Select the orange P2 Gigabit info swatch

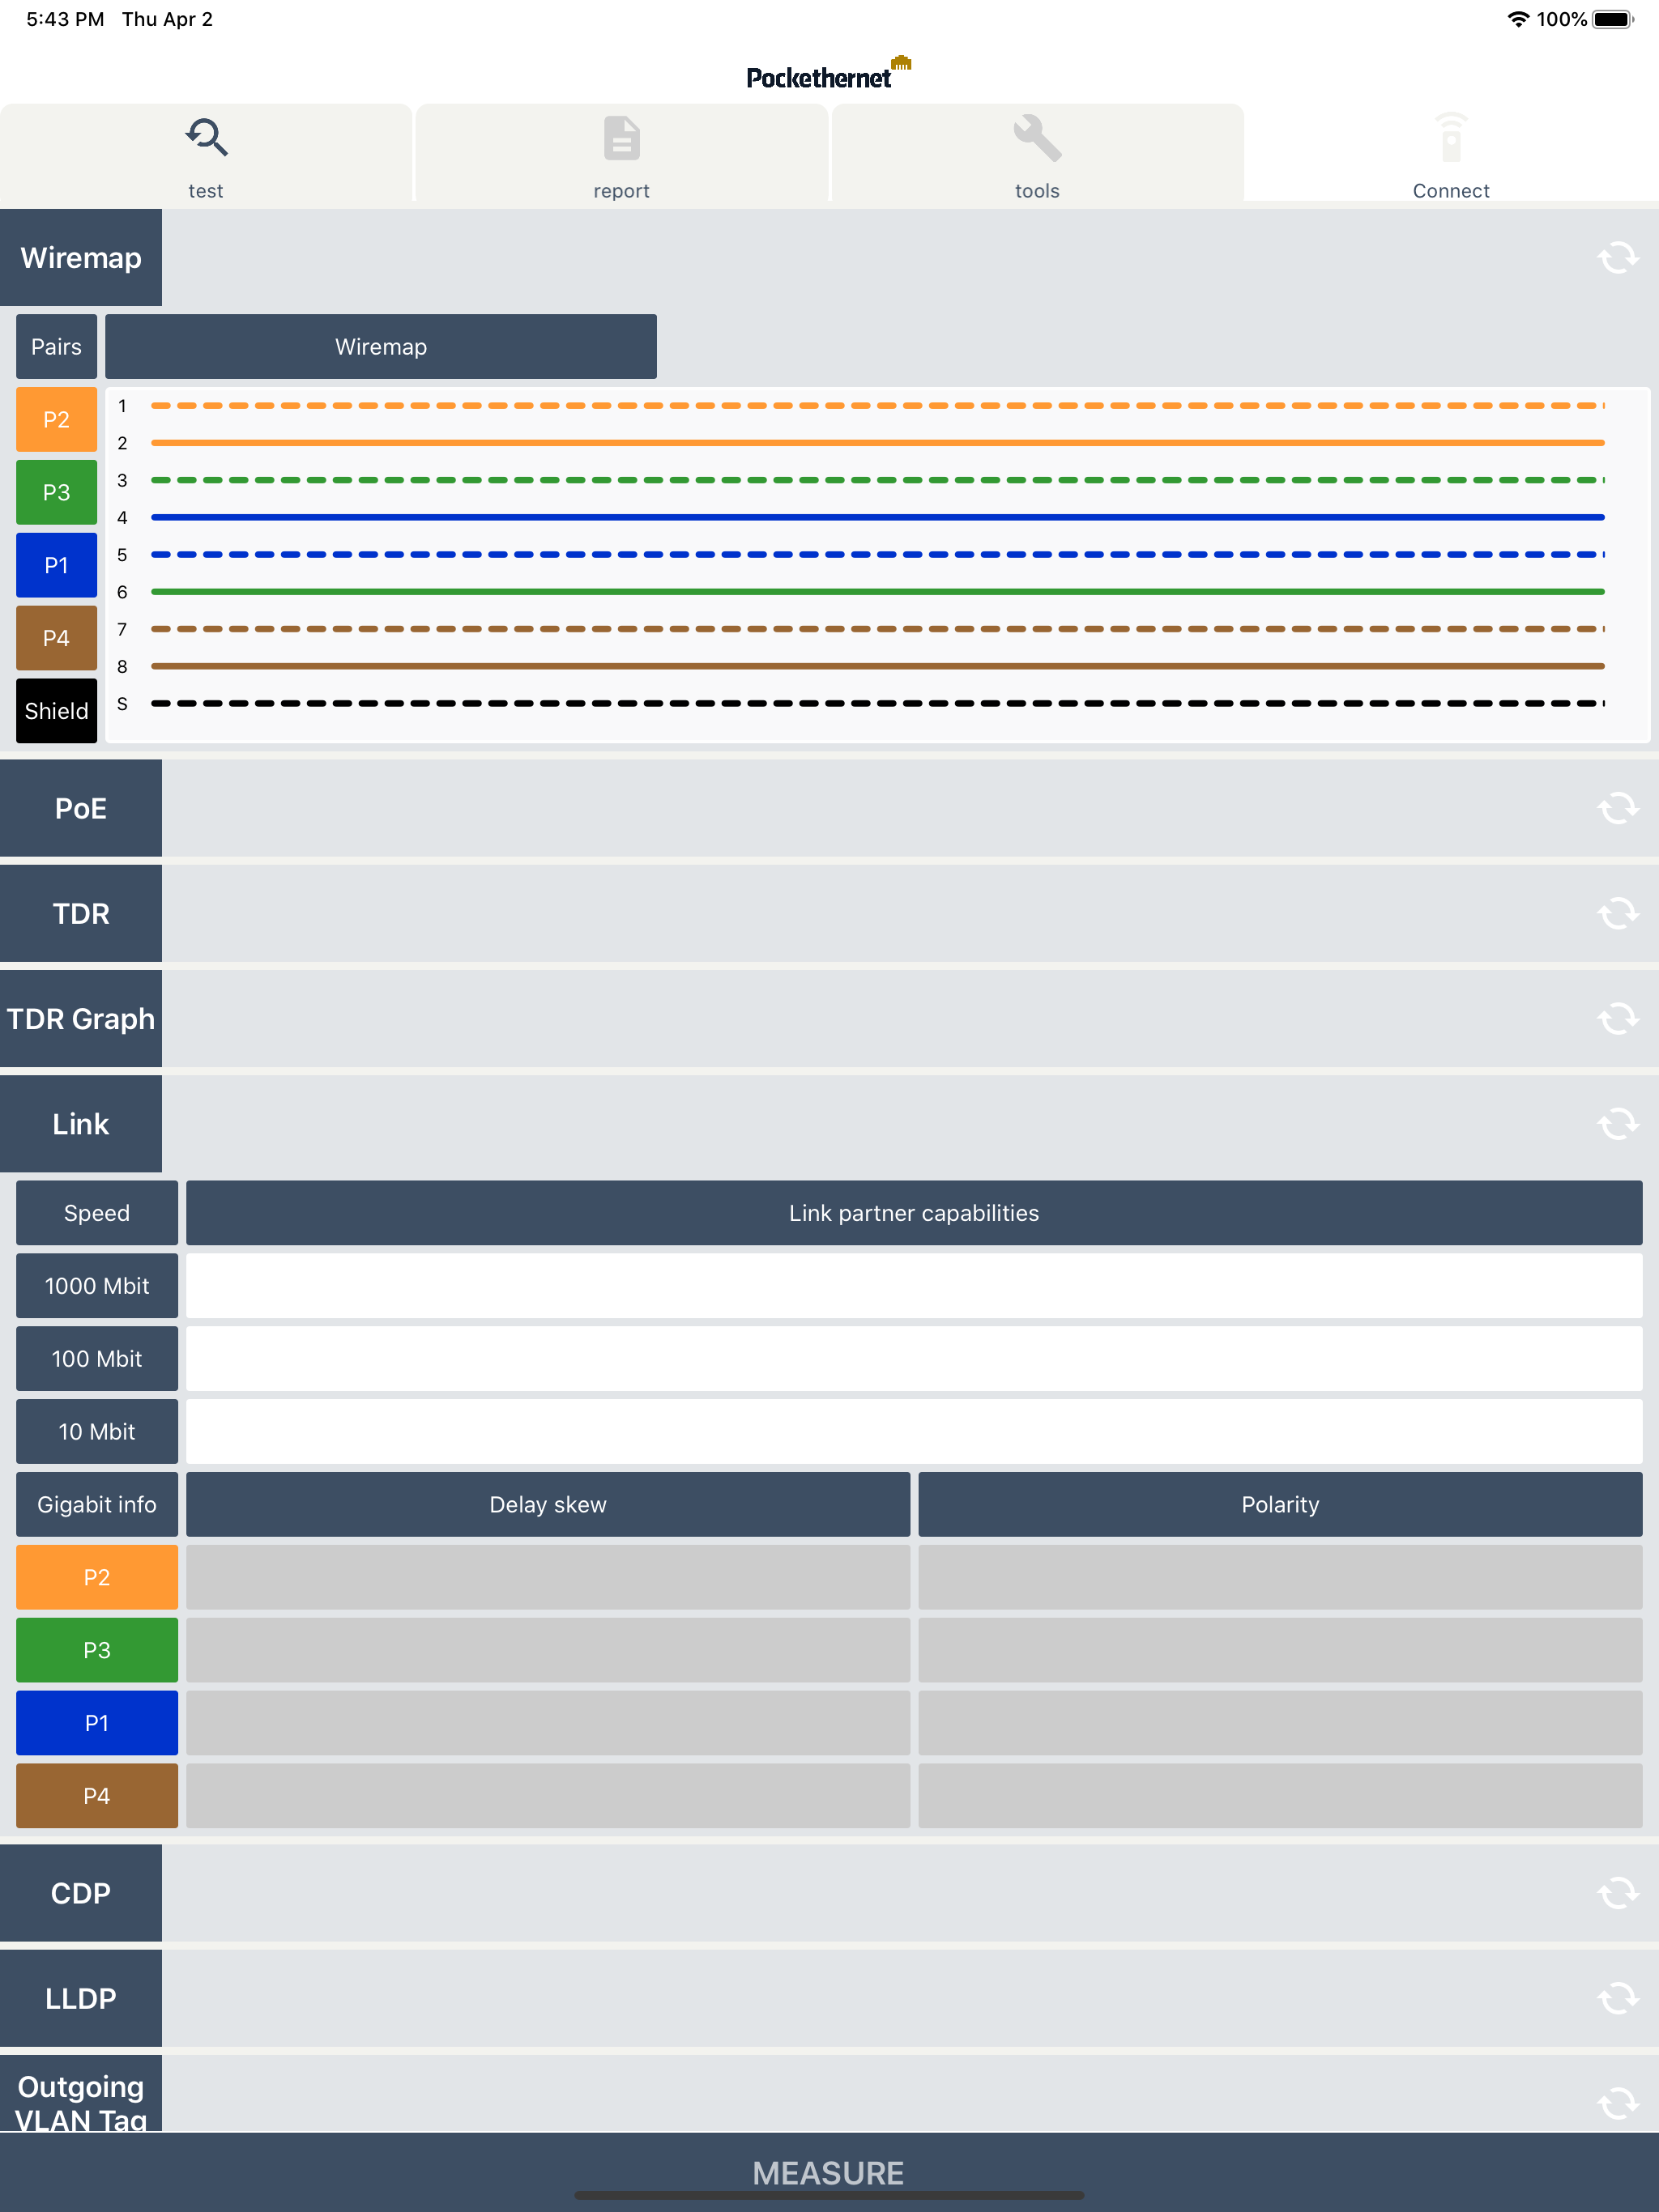tap(97, 1577)
